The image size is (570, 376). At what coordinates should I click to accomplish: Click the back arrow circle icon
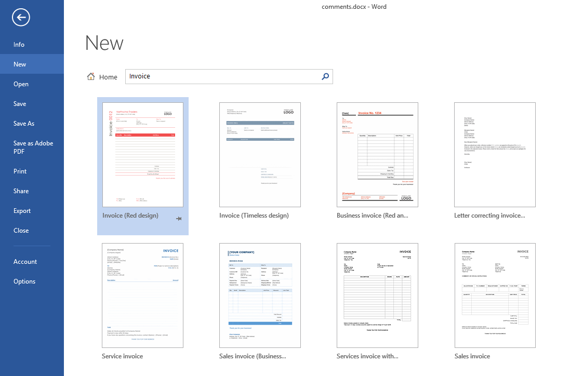[x=21, y=17]
